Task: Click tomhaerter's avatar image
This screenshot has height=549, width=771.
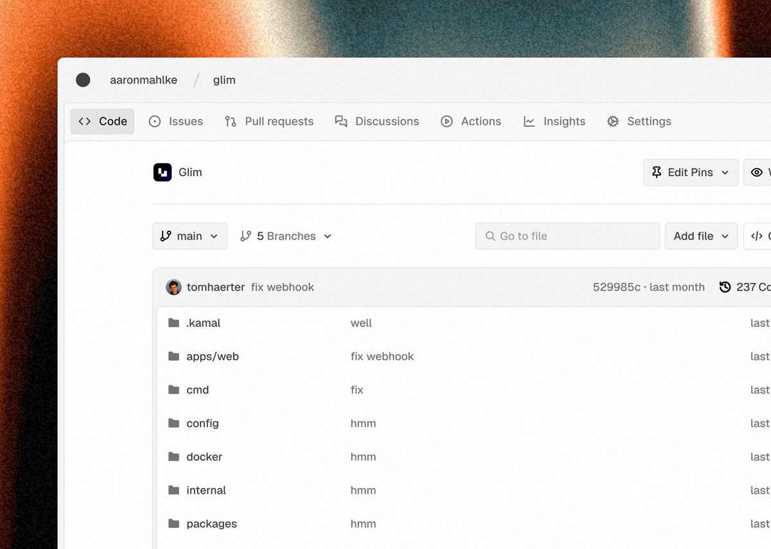Action: click(173, 287)
